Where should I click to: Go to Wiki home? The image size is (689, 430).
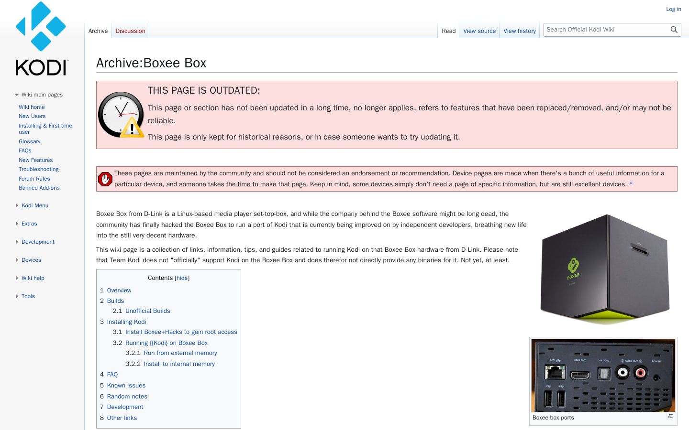[32, 107]
